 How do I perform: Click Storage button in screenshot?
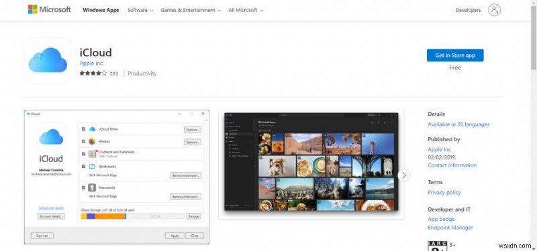pos(194,216)
